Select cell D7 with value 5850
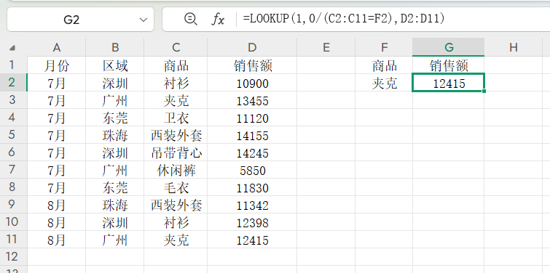This screenshot has height=273, width=550. 252,170
